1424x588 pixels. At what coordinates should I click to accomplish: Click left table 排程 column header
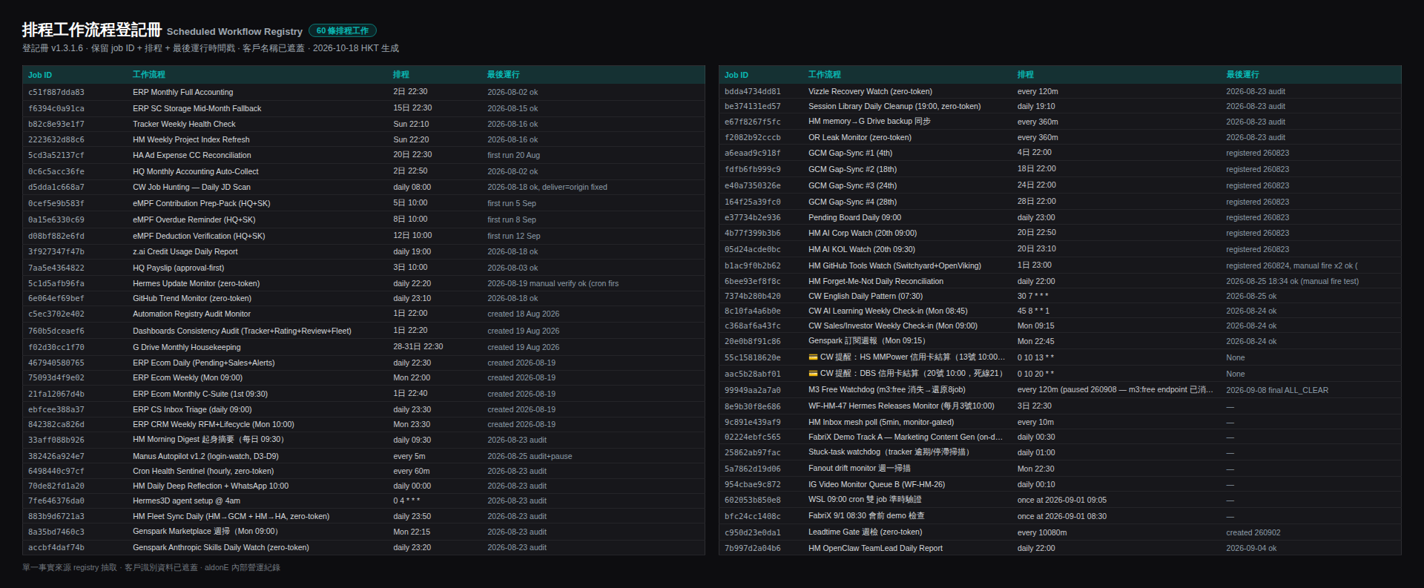[401, 75]
